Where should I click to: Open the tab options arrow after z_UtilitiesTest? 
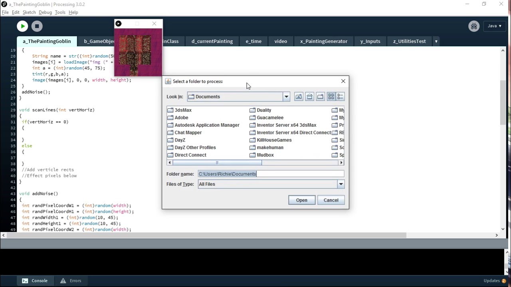(436, 41)
